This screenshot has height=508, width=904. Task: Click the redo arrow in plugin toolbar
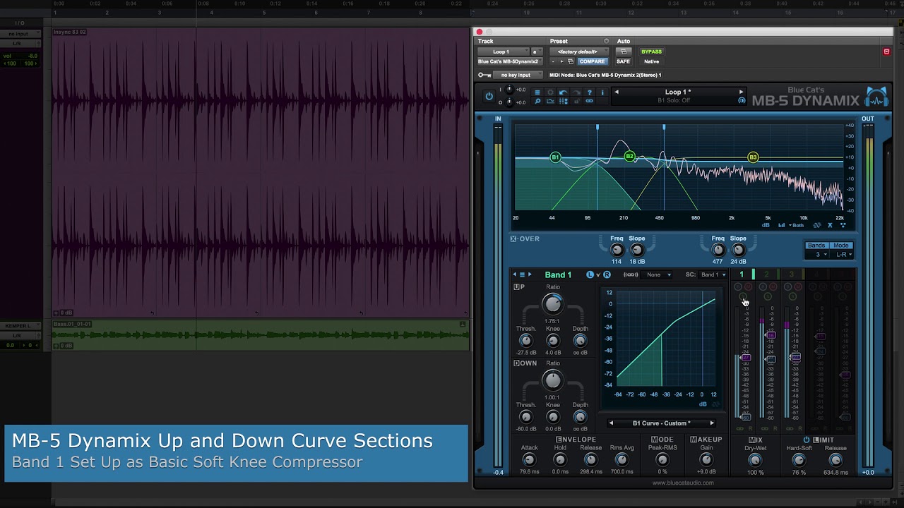576,92
